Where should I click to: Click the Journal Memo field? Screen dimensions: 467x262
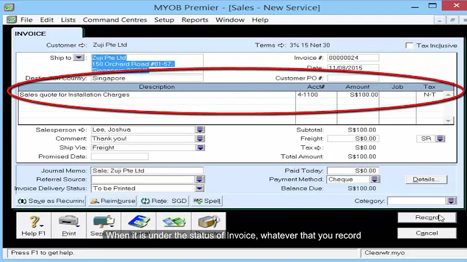coord(147,171)
